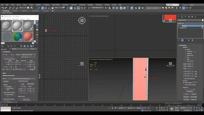Image resolution: width=204 pixels, height=115 pixels.
Task: Open the Workspaces Default dropdown
Action: click(196, 5)
